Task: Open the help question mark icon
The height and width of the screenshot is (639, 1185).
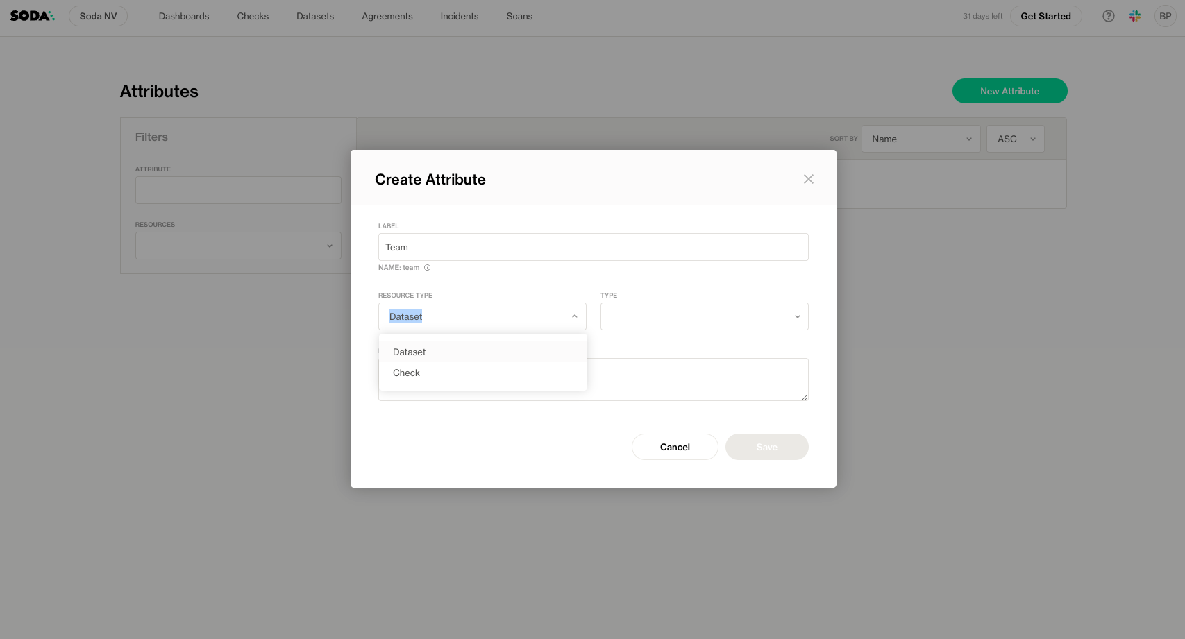Action: tap(1108, 16)
